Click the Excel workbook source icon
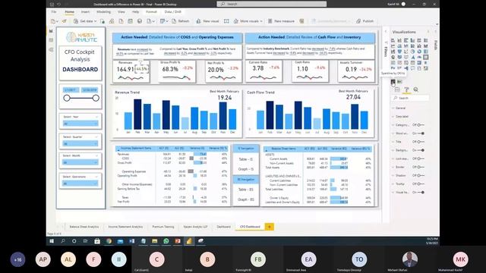The width and height of the screenshot is (486, 273). pyautogui.click(x=103, y=21)
